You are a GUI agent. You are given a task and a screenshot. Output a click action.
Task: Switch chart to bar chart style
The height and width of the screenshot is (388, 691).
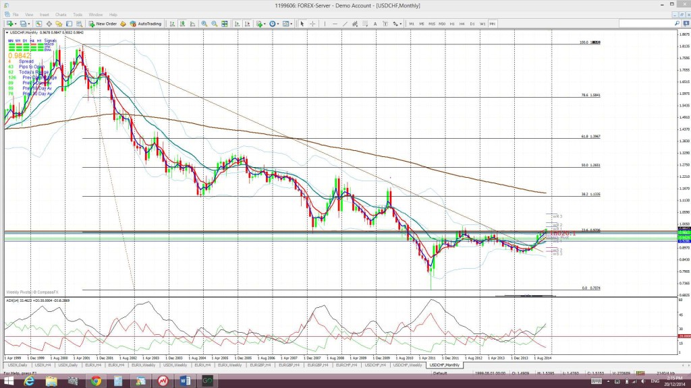[172, 24]
